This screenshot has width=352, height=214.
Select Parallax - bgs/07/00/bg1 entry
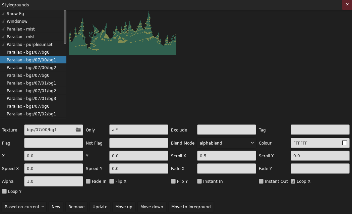click(x=33, y=60)
